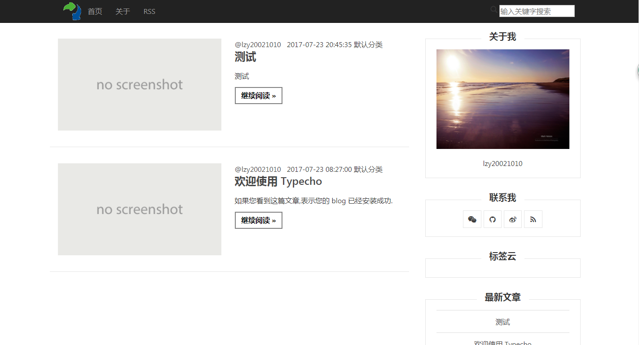Viewport: 639px width, 345px height.
Task: Click 继续阅读 button under 欢迎使用 Typecho post
Action: pyautogui.click(x=259, y=220)
